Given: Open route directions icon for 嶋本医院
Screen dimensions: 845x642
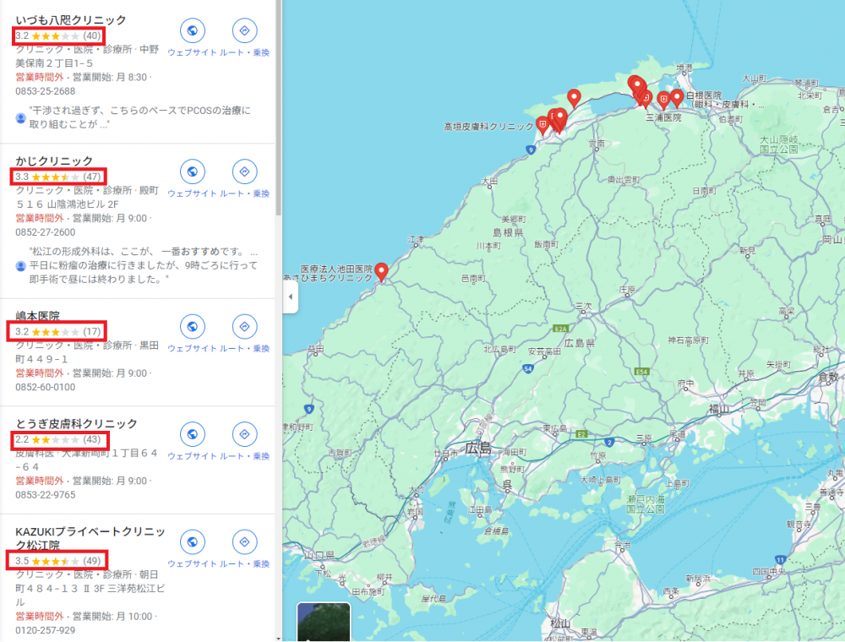Looking at the screenshot, I should click(245, 327).
